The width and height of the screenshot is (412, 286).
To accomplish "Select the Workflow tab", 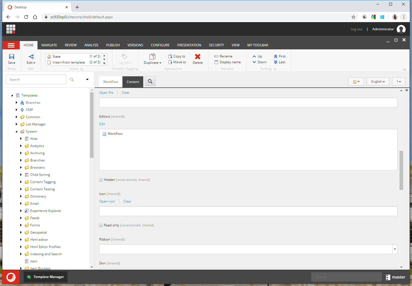I will (x=110, y=82).
